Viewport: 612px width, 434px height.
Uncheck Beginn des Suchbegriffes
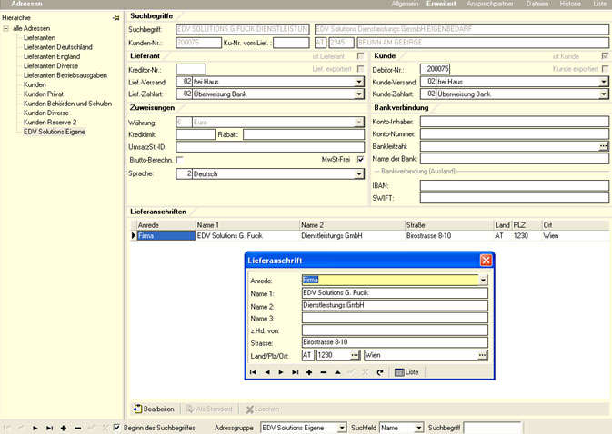pyautogui.click(x=116, y=427)
